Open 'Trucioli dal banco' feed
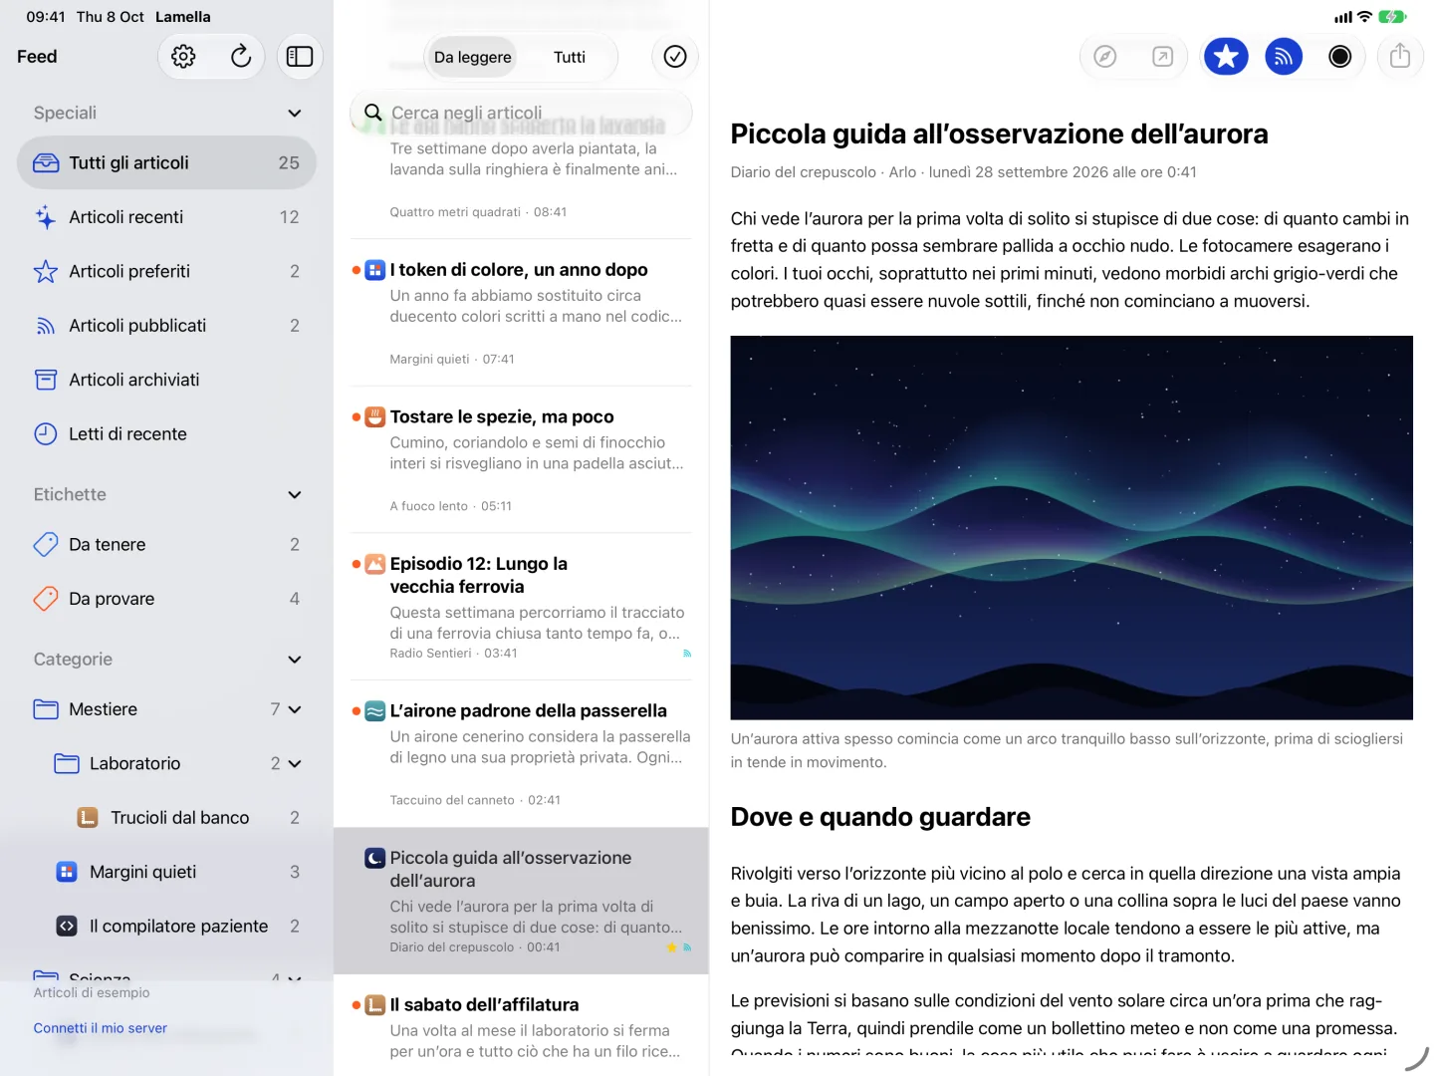Viewport: 1434px width, 1076px height. [166, 818]
